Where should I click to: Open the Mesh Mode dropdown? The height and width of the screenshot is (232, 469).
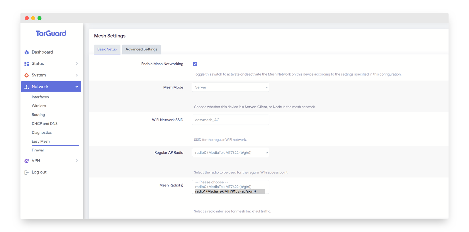[230, 87]
